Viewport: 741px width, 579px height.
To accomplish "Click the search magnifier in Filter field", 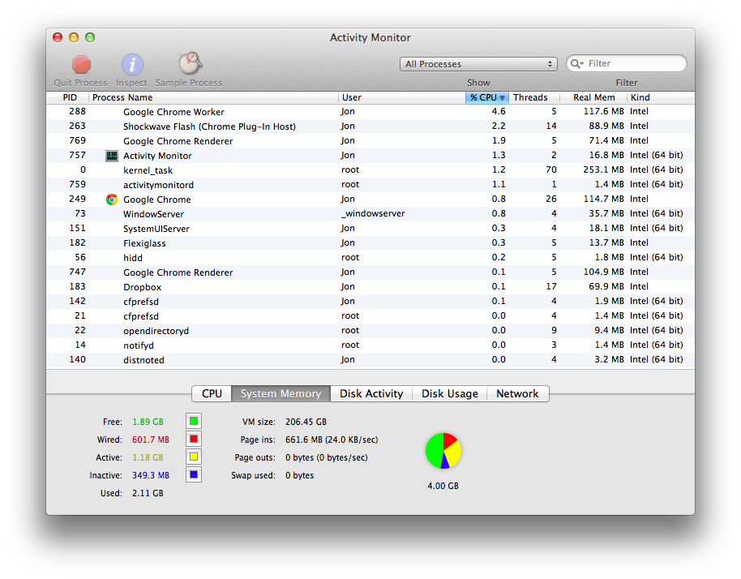I will pyautogui.click(x=576, y=63).
